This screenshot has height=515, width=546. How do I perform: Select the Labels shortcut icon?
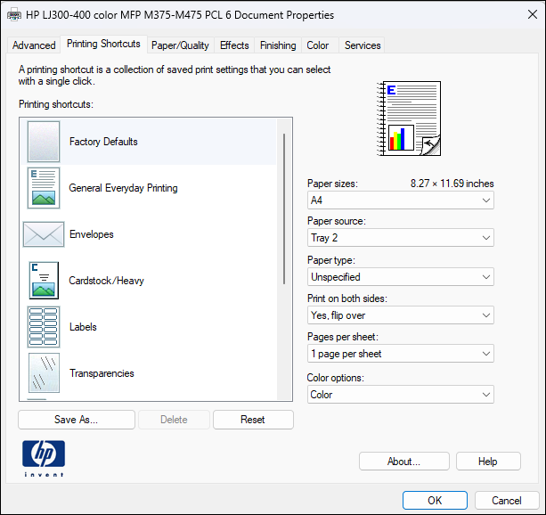[x=44, y=327]
